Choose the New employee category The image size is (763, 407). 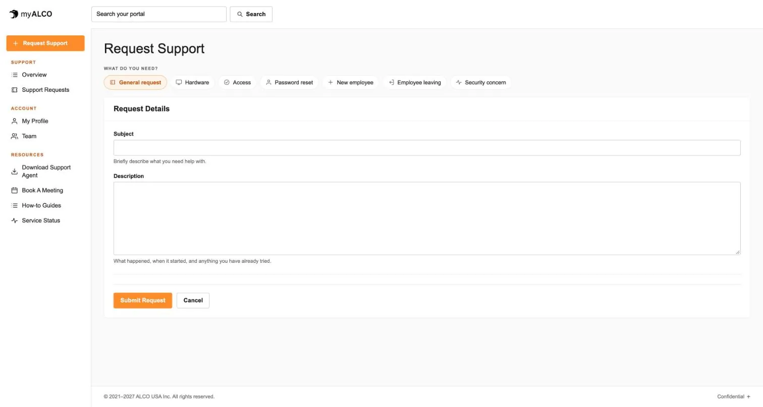(x=351, y=82)
